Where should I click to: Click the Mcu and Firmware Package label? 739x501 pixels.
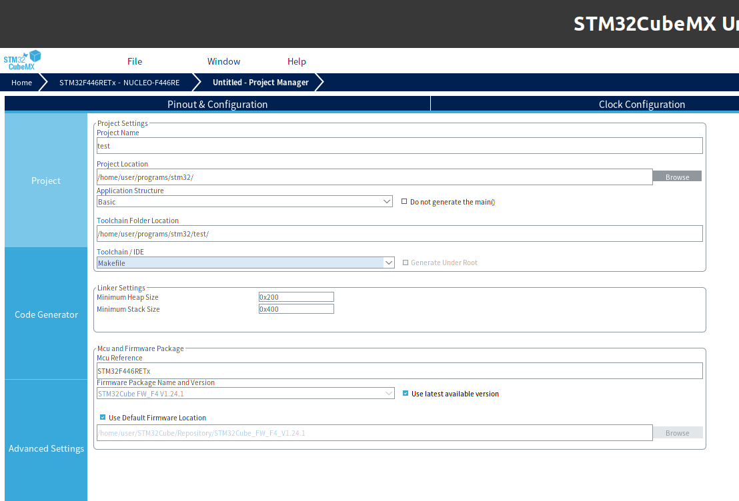coord(141,348)
